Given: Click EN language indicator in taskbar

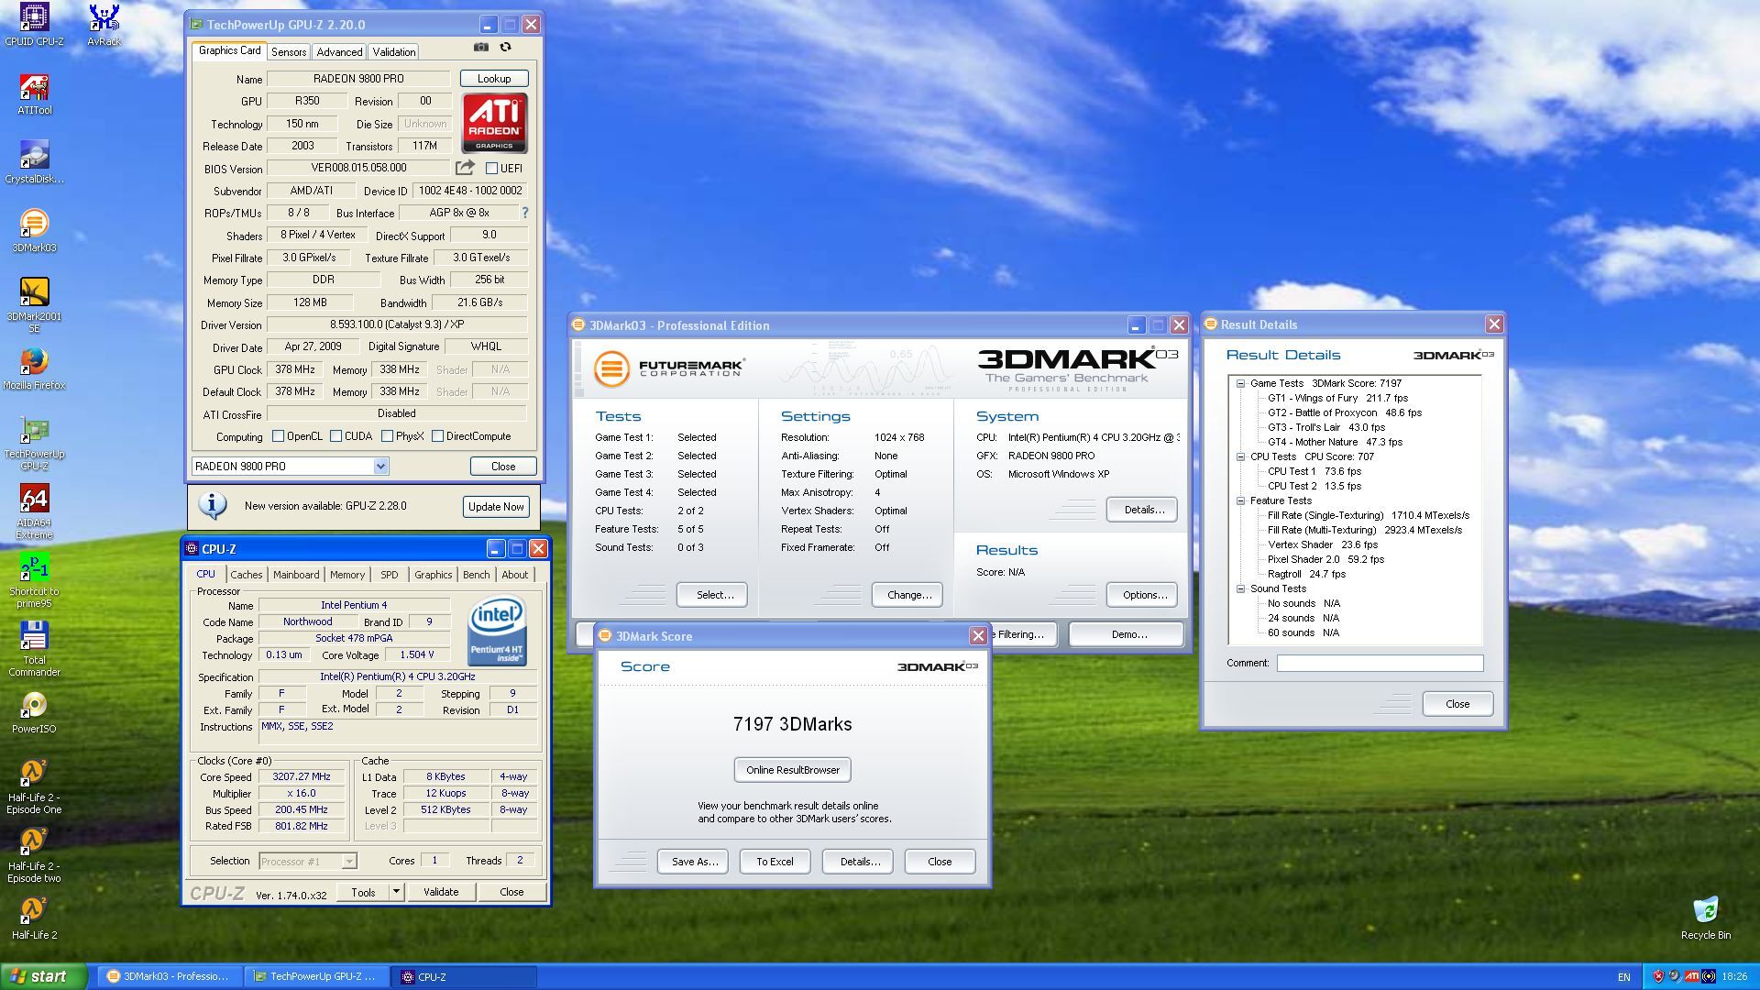Looking at the screenshot, I should [x=1624, y=977].
